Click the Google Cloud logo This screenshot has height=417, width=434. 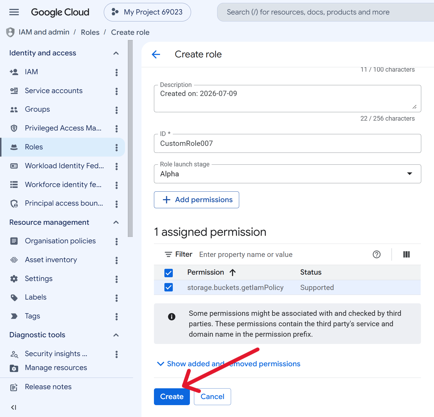coord(60,12)
